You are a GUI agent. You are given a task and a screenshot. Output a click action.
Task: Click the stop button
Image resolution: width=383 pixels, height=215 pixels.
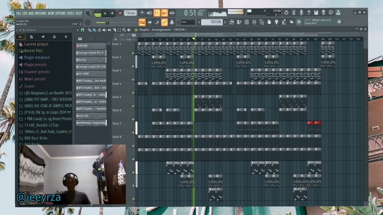(112, 13)
